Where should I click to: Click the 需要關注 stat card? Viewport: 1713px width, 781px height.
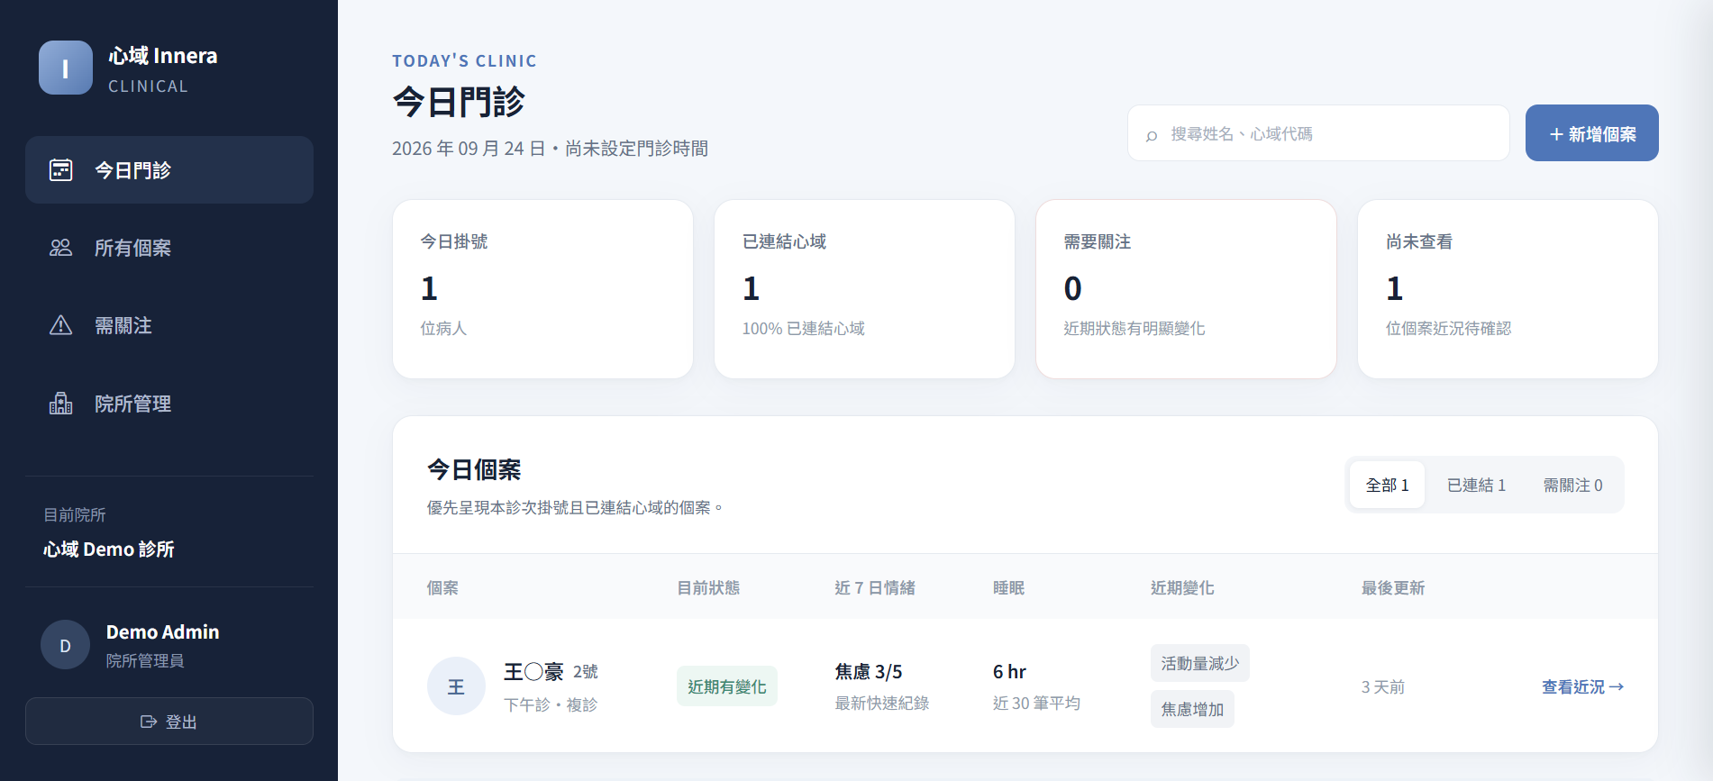pos(1186,289)
